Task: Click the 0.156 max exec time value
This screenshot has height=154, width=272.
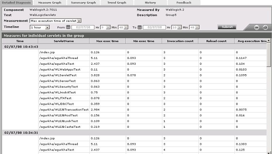Action: tap(95, 115)
